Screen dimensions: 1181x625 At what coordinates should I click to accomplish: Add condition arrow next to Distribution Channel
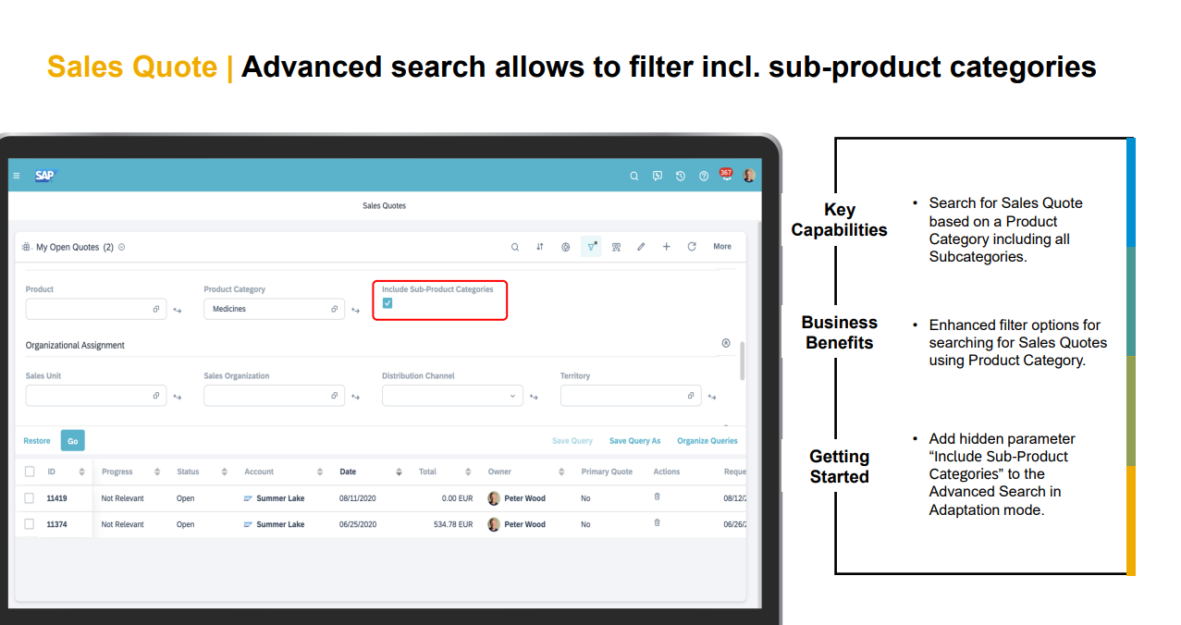534,398
